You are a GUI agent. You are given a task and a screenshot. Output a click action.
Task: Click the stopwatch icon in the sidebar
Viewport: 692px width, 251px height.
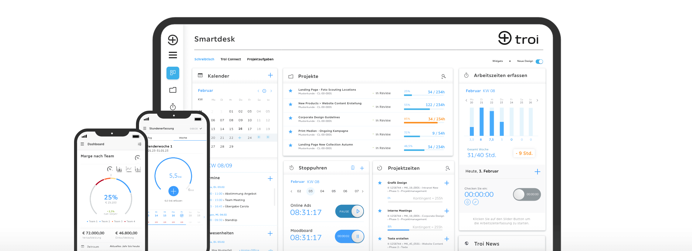tap(173, 107)
